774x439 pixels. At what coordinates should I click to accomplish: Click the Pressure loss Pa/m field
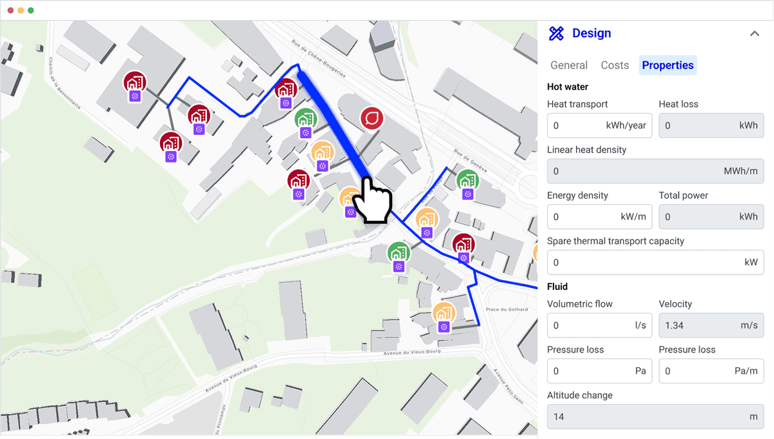click(x=711, y=371)
